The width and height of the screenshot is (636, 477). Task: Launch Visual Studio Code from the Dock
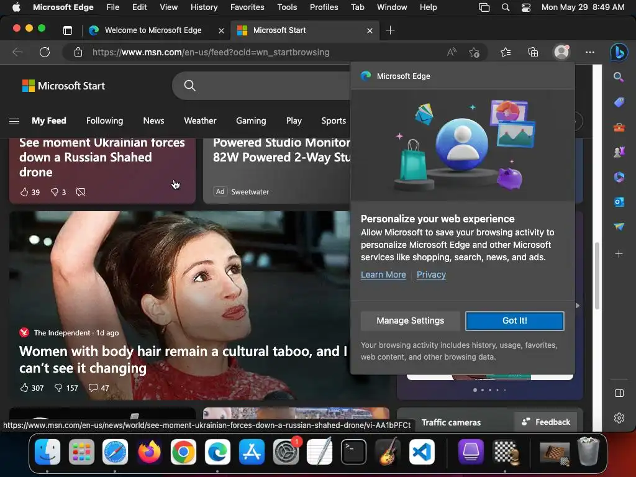point(422,452)
